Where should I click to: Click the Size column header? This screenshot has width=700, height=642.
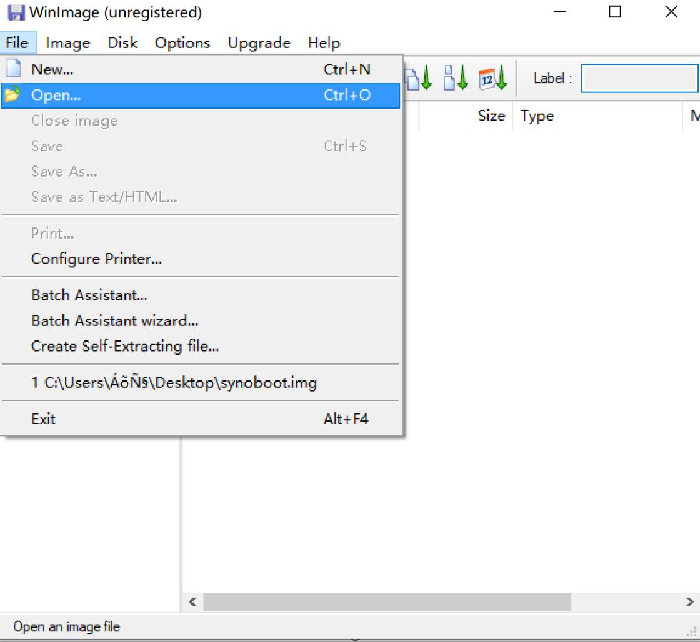465,116
